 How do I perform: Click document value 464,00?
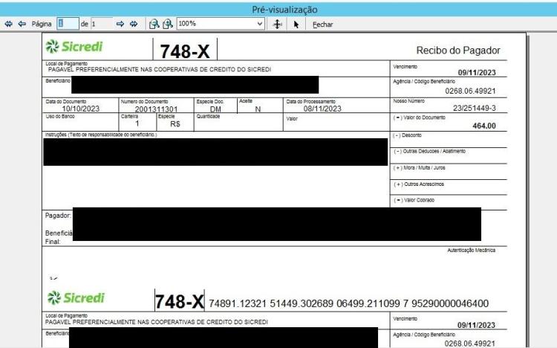[483, 126]
